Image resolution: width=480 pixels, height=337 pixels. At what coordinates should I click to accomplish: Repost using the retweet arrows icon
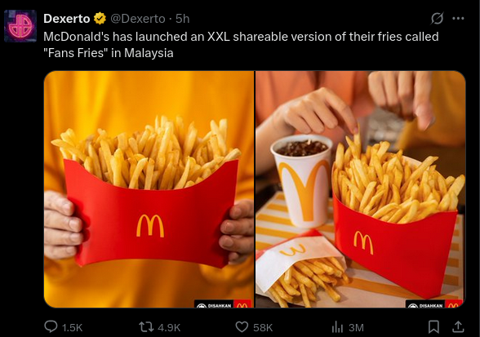(145, 327)
